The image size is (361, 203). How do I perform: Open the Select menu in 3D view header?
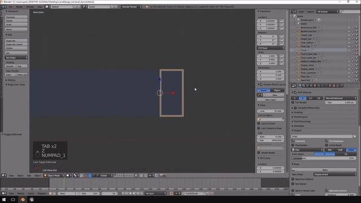pyautogui.click(x=20, y=175)
